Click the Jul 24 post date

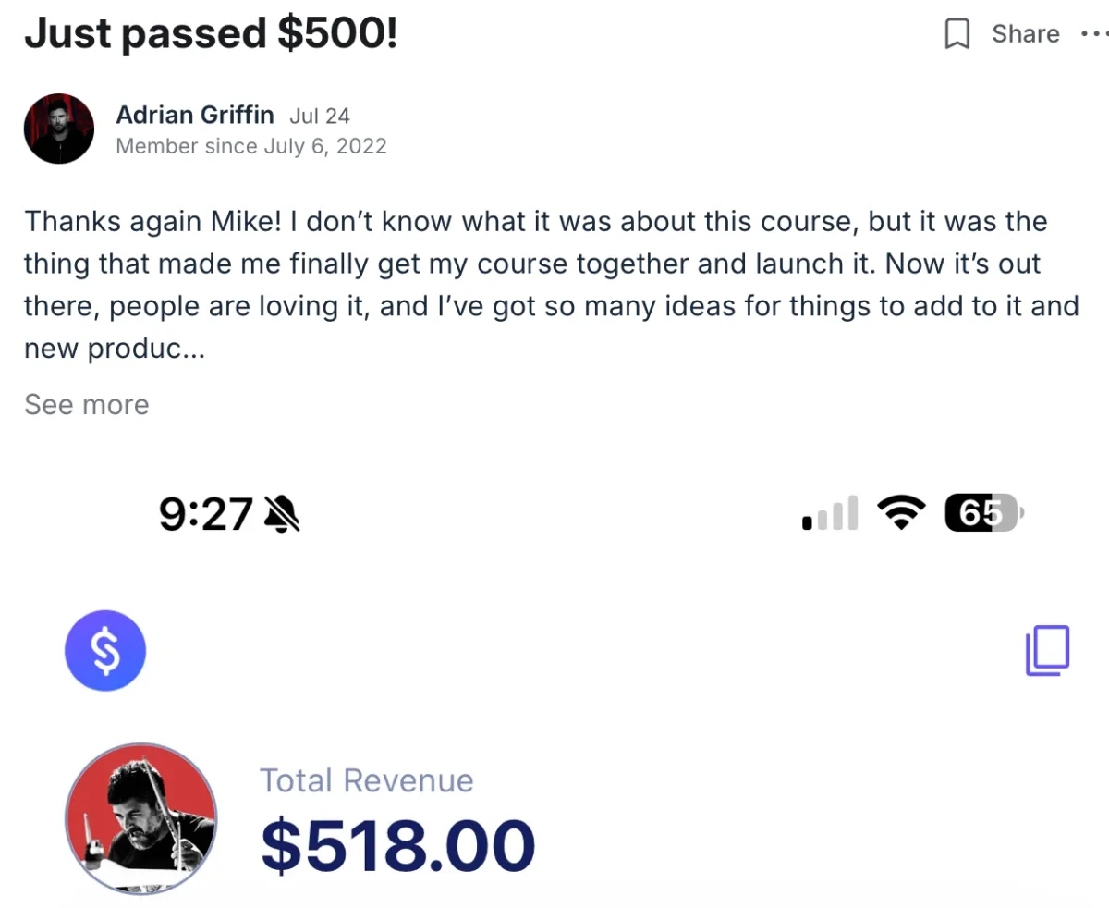click(320, 117)
